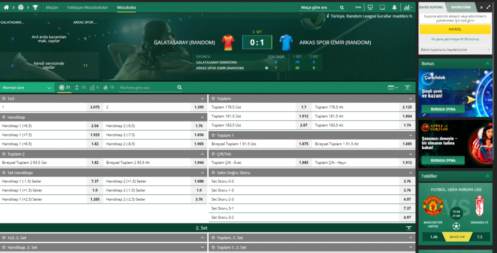Image resolution: width=497 pixels, height=253 pixels.
Task: Favorite the Setin Doğru Skoru market star
Action: coord(214,173)
